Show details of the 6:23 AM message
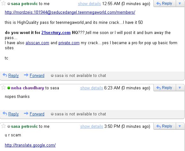185x151 pixels. tap(92, 88)
